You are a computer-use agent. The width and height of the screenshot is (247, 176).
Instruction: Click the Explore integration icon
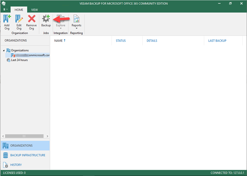pyautogui.click(x=61, y=19)
